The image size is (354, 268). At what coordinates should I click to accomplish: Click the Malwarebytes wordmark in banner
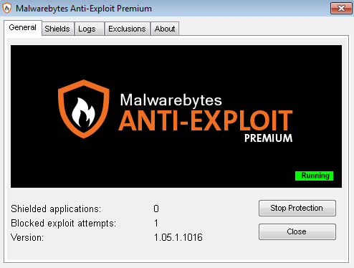tap(171, 100)
